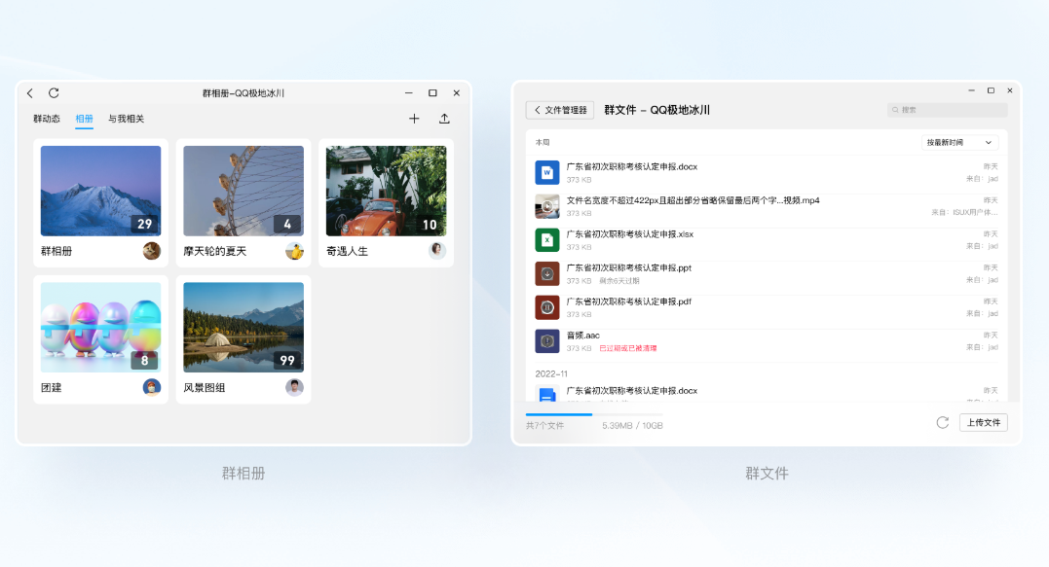Click the 音频.aac file icon
The image size is (1049, 567).
tap(547, 341)
